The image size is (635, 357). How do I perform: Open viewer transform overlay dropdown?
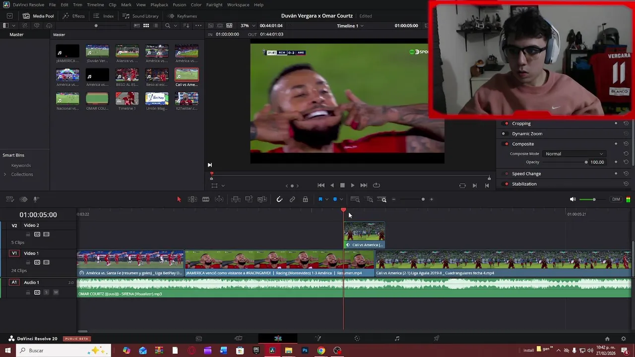223,185
